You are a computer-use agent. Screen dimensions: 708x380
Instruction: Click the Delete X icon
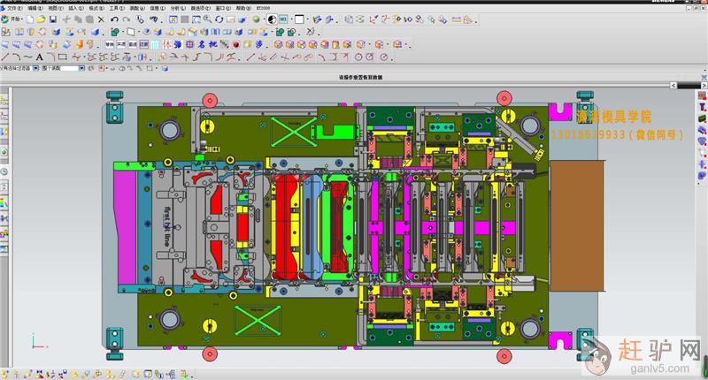(100, 19)
